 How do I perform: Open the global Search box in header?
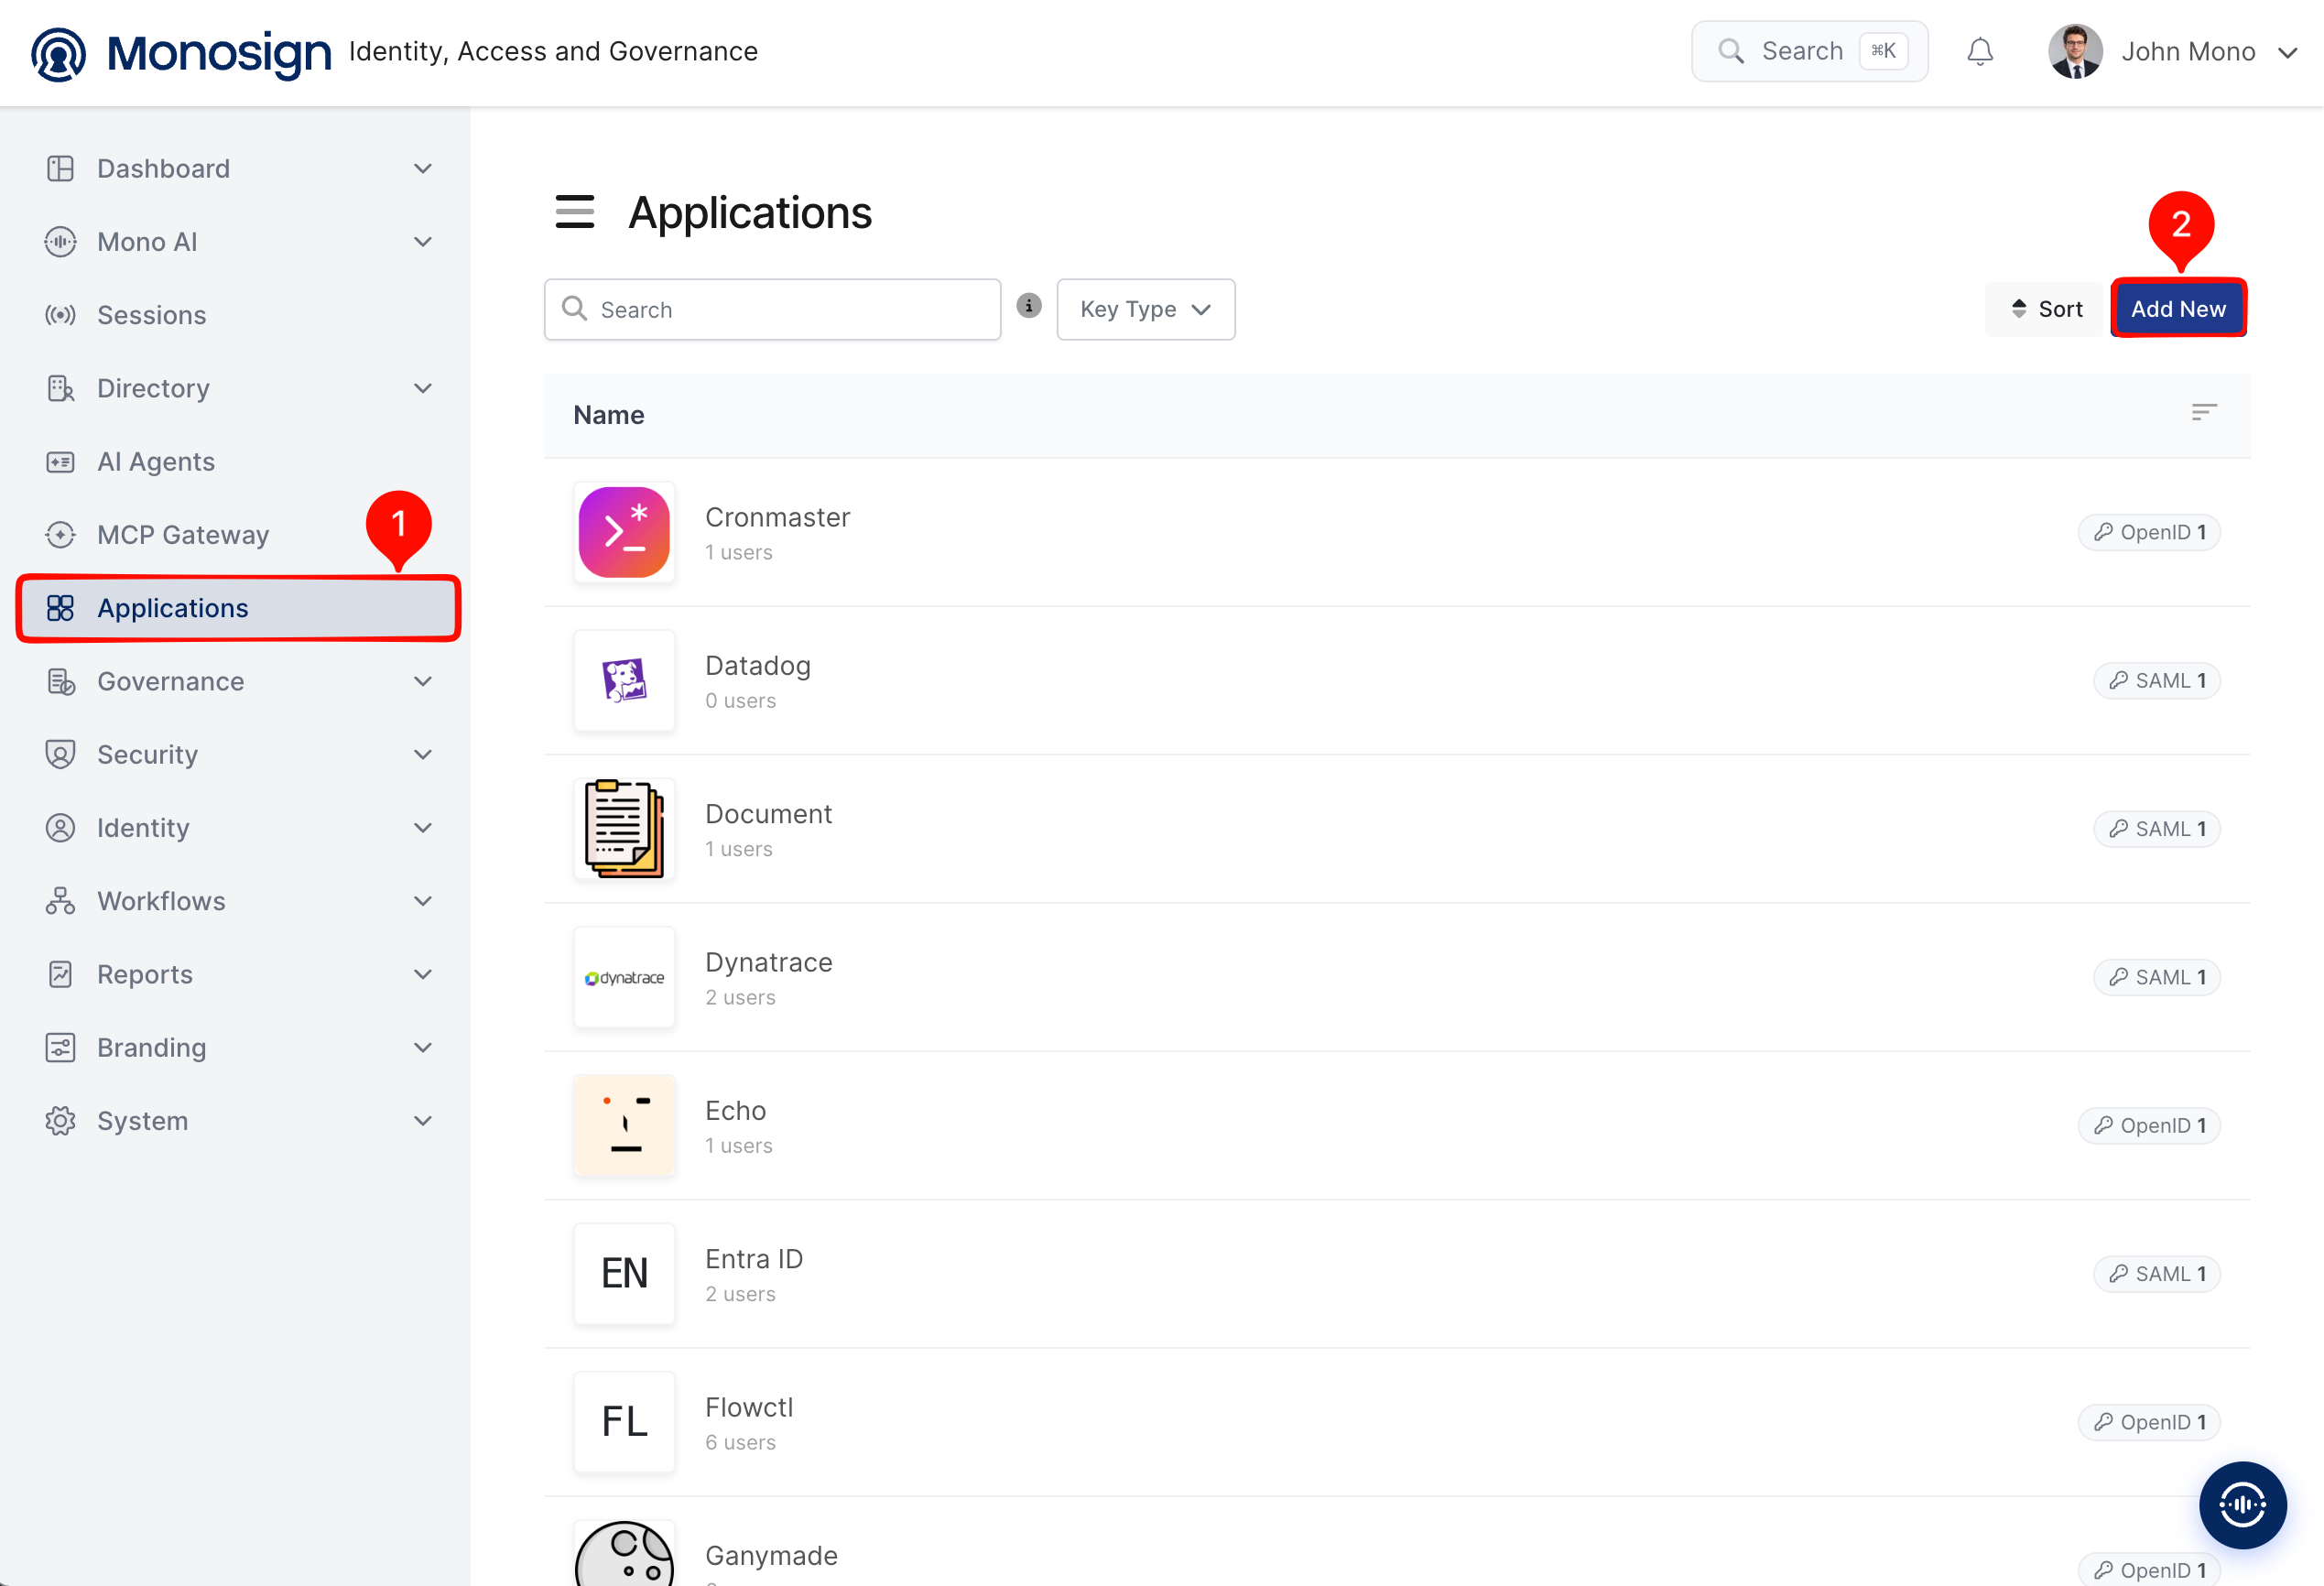[x=1809, y=51]
